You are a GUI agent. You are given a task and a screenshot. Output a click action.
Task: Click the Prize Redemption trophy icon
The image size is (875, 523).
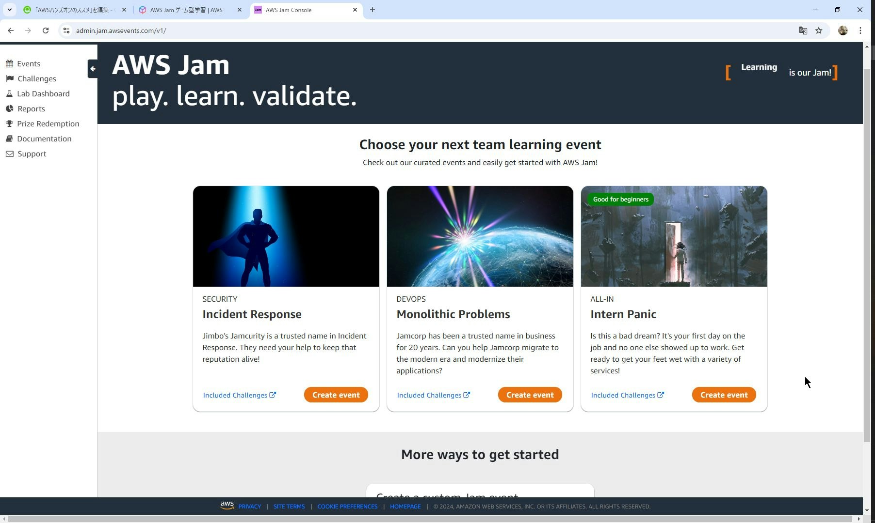click(9, 123)
